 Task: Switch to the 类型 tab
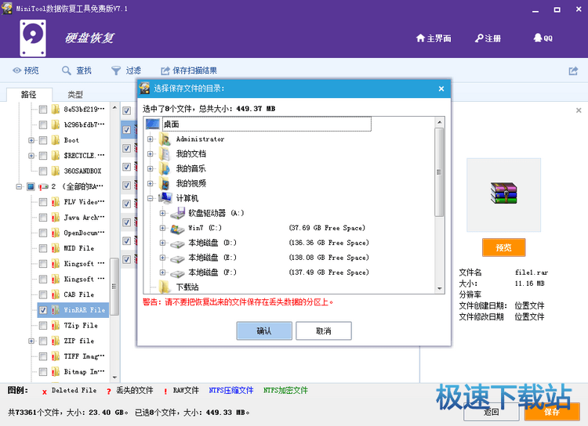click(x=75, y=95)
